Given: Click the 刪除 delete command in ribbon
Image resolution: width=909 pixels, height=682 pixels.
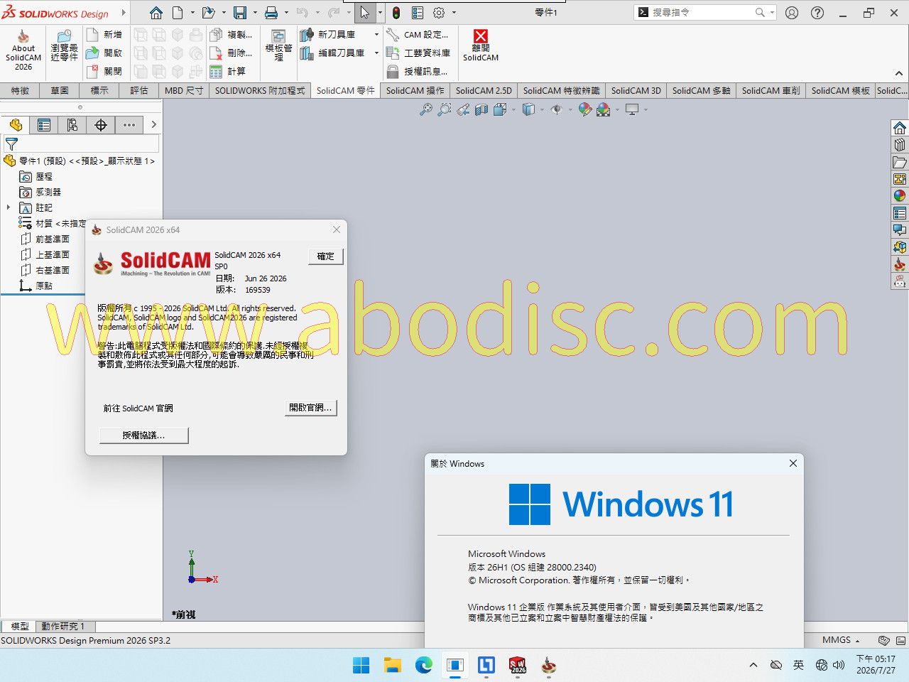Looking at the screenshot, I should (x=232, y=53).
